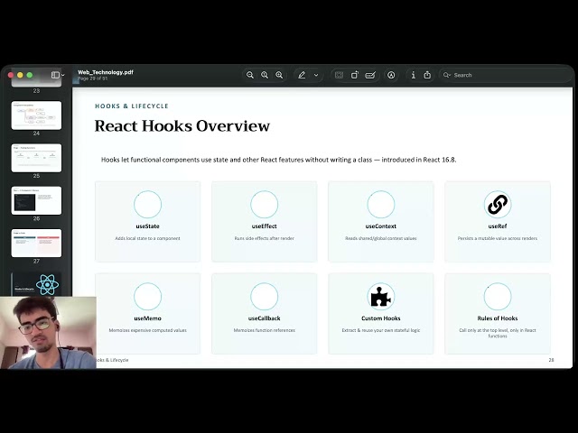Click the Custom Hooks puzzle piece icon
Screen dimensions: 578x433
click(381, 297)
